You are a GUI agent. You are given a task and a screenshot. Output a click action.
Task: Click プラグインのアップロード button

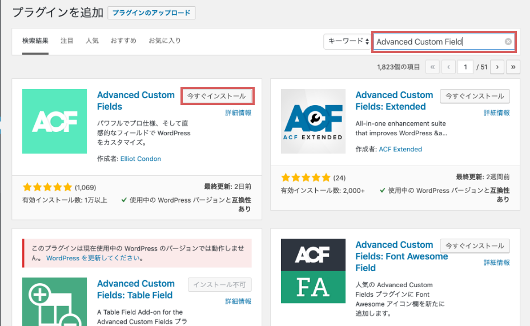pyautogui.click(x=151, y=13)
